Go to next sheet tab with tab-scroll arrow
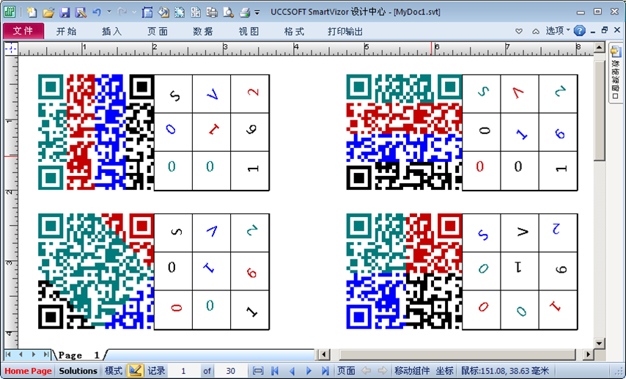 pos(34,354)
